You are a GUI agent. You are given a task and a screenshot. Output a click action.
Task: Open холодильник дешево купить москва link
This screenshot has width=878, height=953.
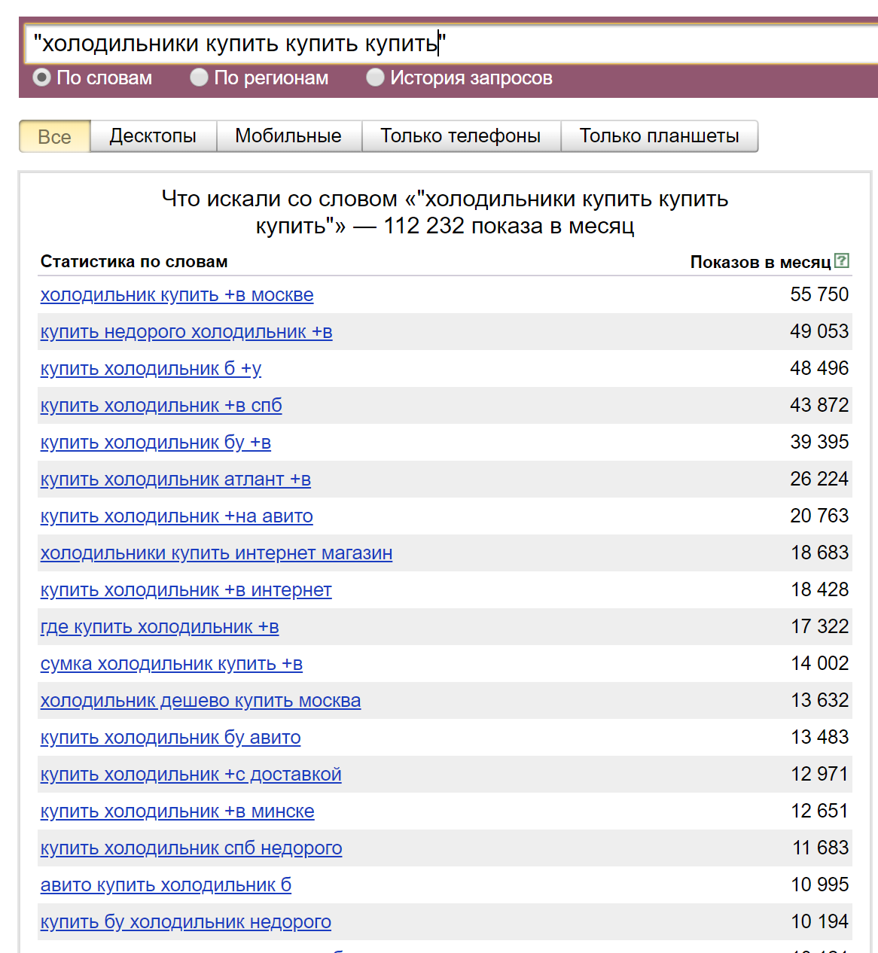click(x=200, y=701)
